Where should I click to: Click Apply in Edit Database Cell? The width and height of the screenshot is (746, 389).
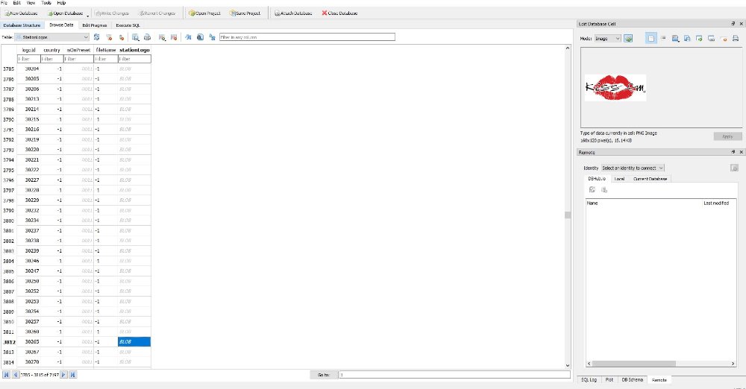click(x=727, y=136)
